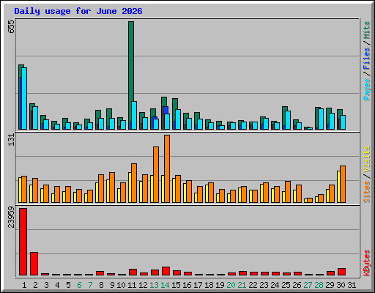Click the orange sites bar for day 9
Viewport: 375px width, 293px height.
(112, 188)
